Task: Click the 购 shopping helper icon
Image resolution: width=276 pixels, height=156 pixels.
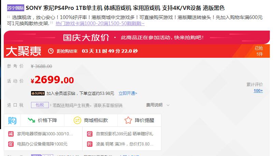Action: tap(12, 120)
